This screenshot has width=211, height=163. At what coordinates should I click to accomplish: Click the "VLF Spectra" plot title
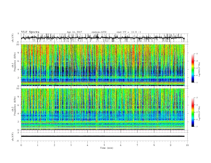[x=30, y=32]
